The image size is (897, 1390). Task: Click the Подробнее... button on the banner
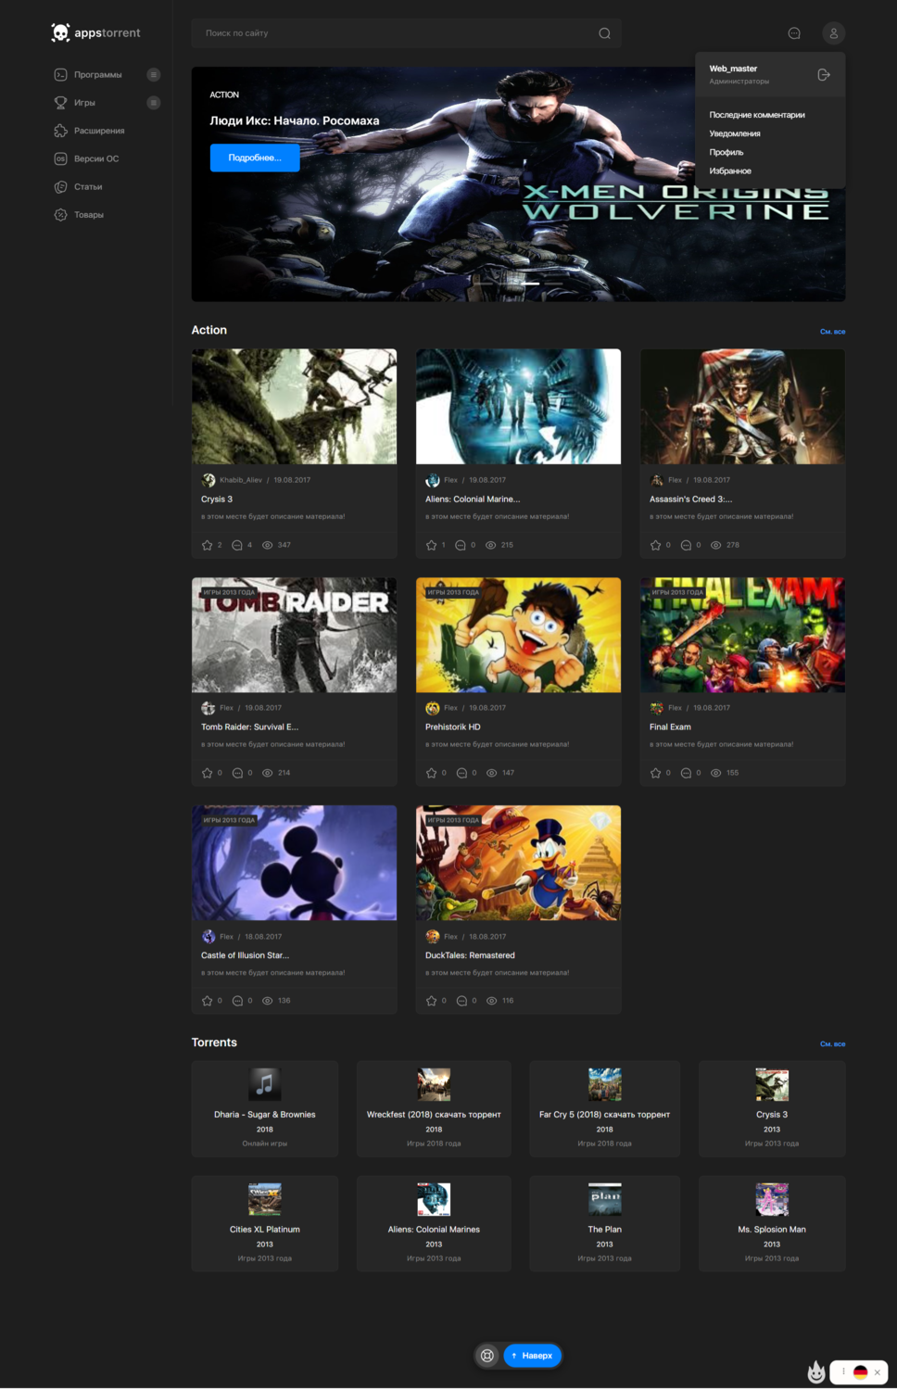pyautogui.click(x=255, y=158)
